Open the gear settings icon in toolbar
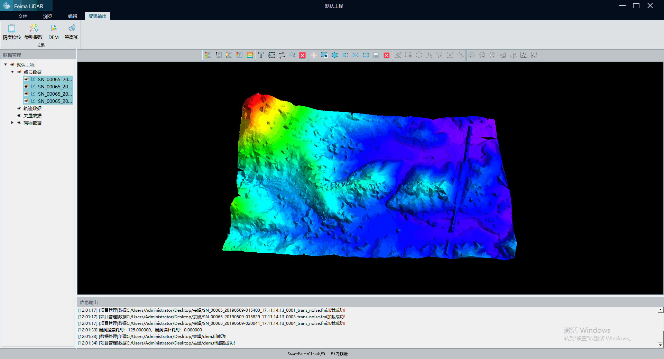 292,55
